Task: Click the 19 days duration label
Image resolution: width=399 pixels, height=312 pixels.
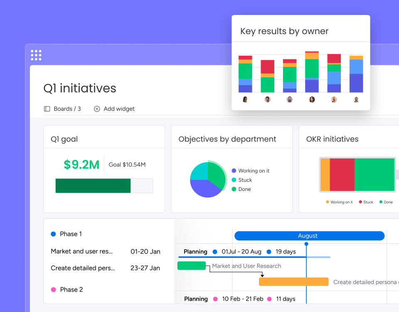Action: pyautogui.click(x=286, y=252)
